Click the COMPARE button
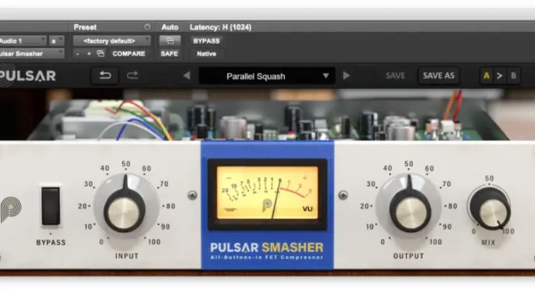The width and height of the screenshot is (535, 291). click(x=128, y=54)
